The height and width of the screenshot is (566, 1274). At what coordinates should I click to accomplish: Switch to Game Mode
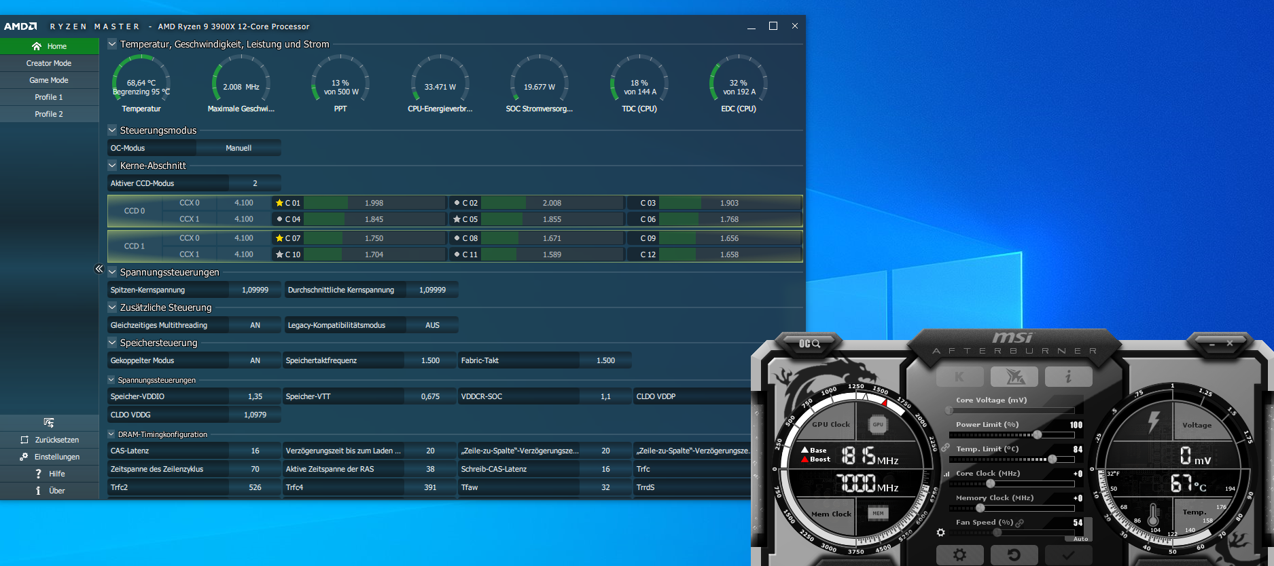49,80
